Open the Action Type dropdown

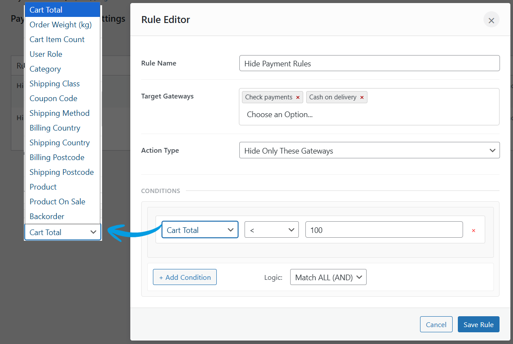(x=369, y=151)
